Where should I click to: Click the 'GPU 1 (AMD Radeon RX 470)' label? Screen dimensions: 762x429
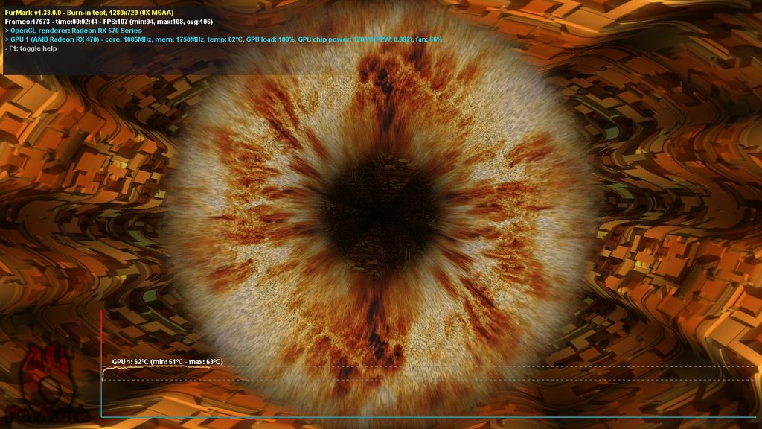tap(55, 39)
